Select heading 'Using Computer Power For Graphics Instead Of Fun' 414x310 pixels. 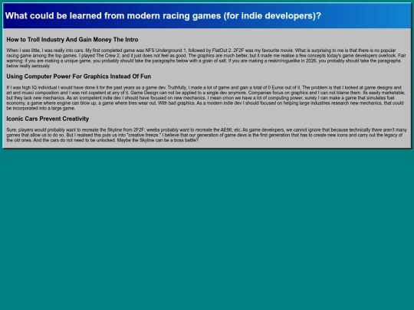[79, 77]
